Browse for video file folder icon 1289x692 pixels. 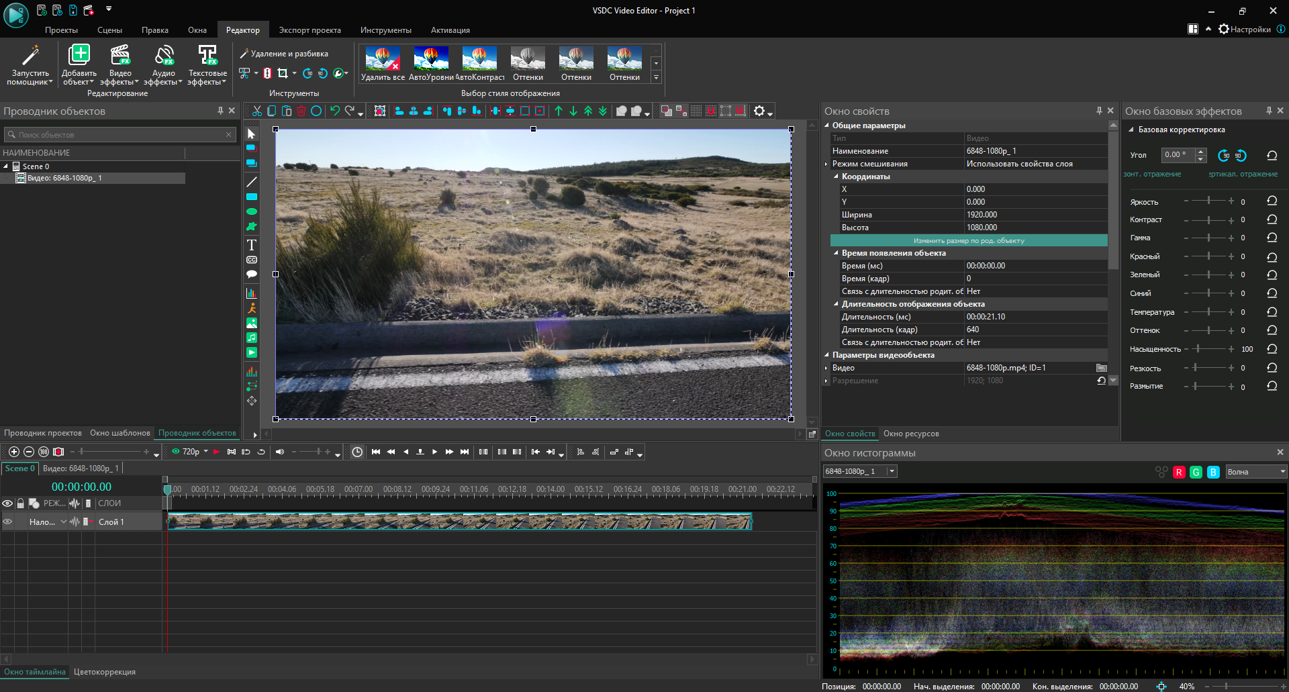coord(1101,368)
